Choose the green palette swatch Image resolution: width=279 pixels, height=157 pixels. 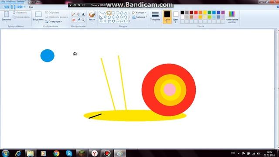(x=209, y=13)
